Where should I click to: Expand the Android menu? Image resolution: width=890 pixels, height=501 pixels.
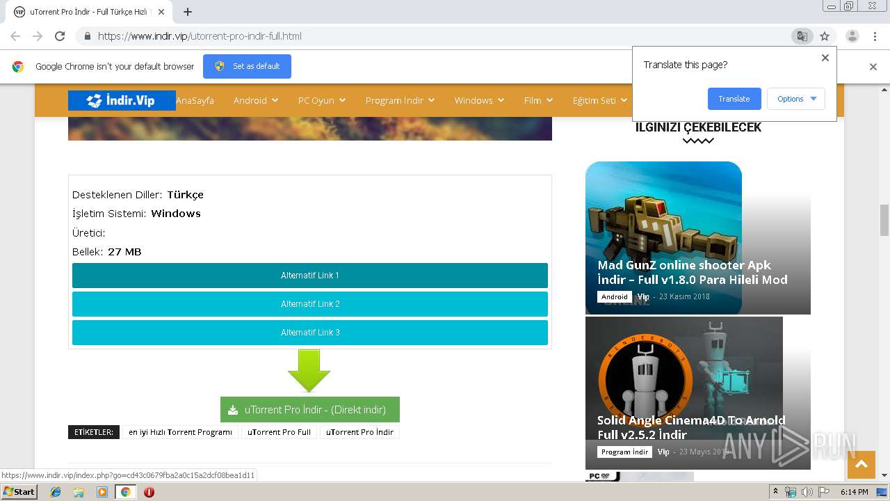coord(255,100)
